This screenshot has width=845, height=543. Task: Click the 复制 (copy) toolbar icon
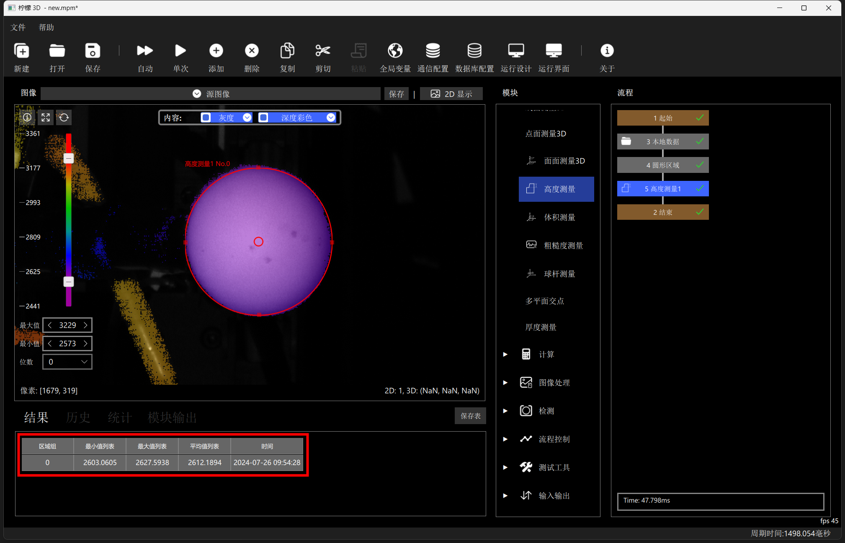tap(287, 51)
